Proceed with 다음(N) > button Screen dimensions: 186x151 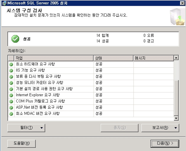(x=165, y=144)
